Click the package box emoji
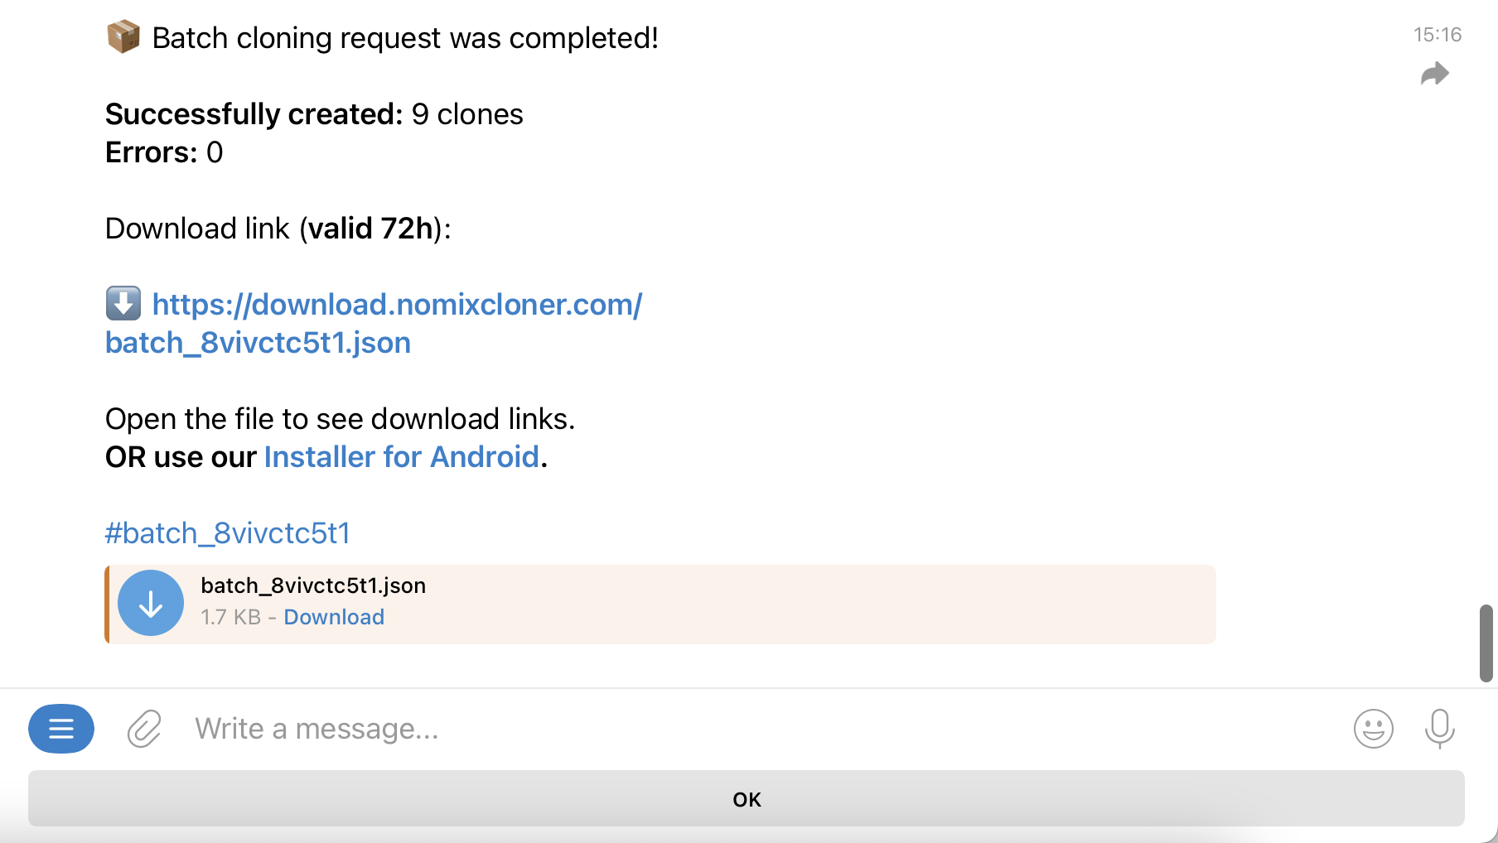 point(123,37)
